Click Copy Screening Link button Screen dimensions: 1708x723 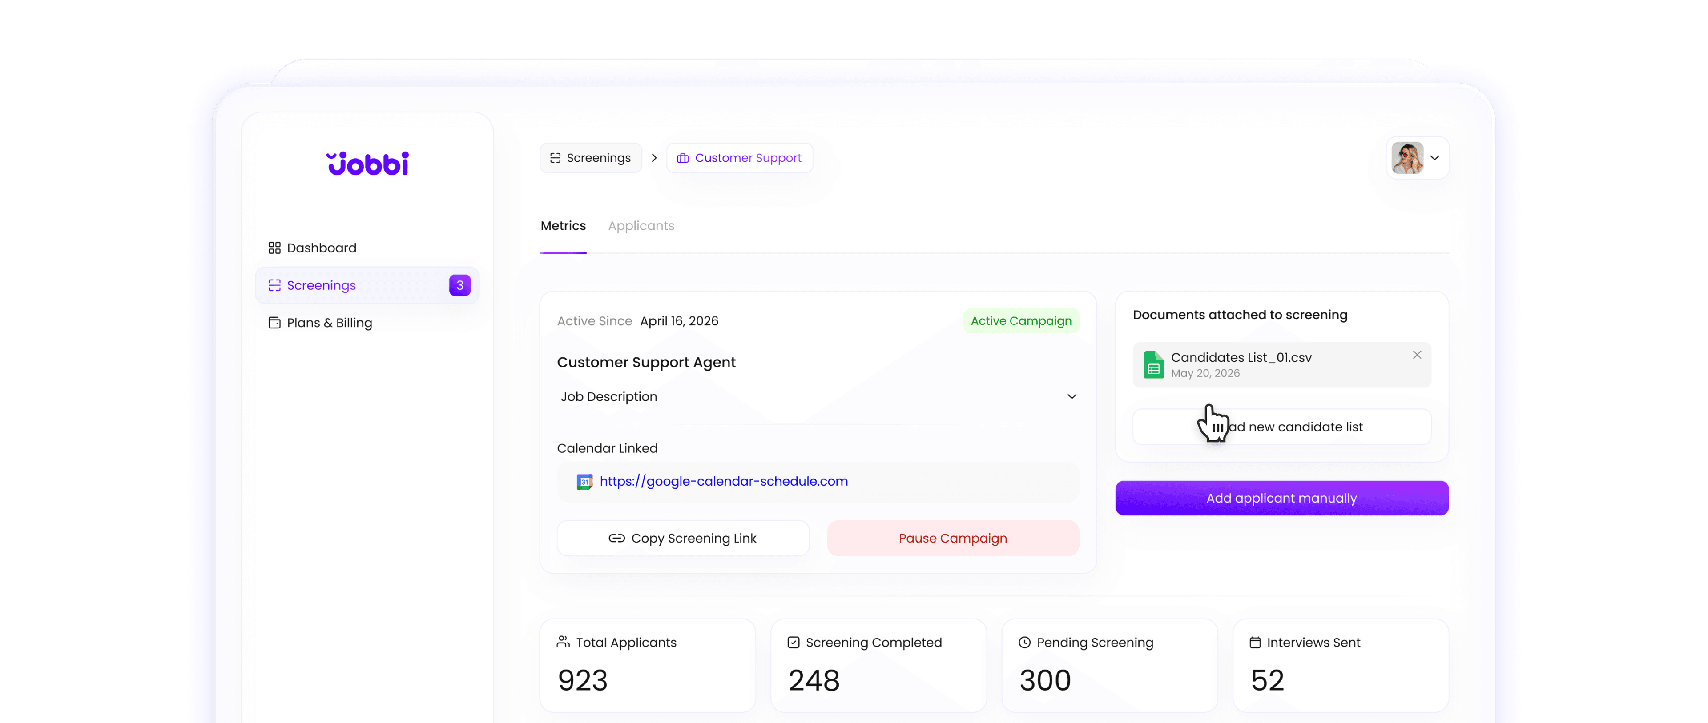click(683, 538)
